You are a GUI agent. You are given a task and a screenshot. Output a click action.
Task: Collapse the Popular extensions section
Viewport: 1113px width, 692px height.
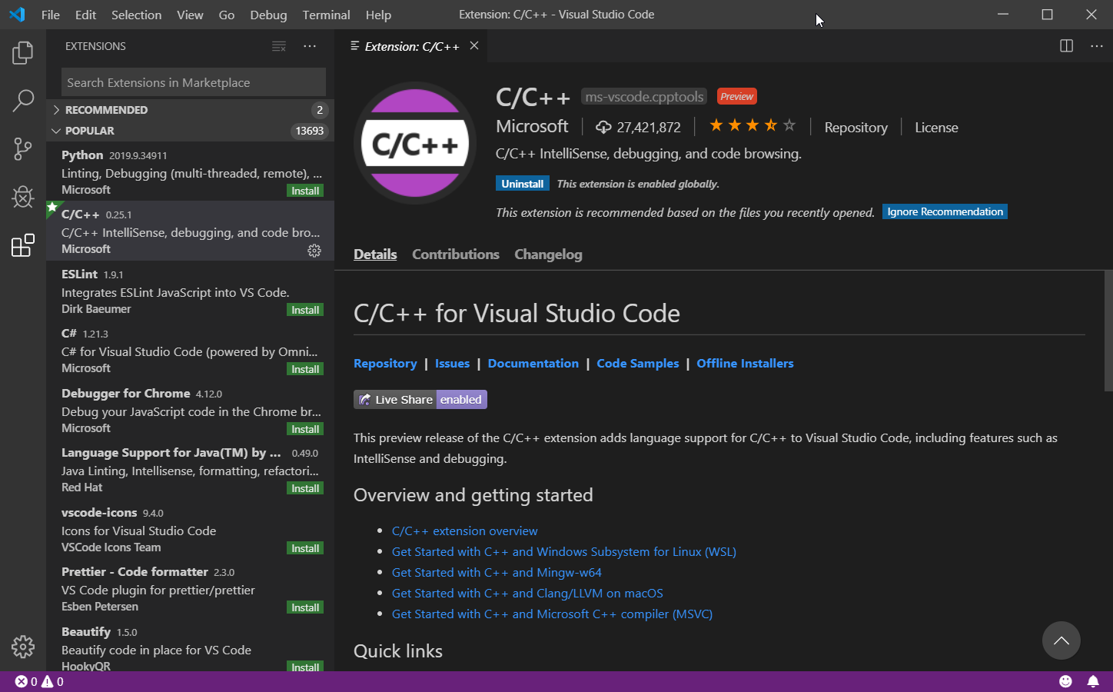click(x=89, y=131)
